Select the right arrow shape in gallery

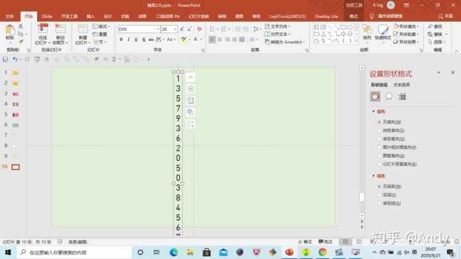[x=343, y=34]
